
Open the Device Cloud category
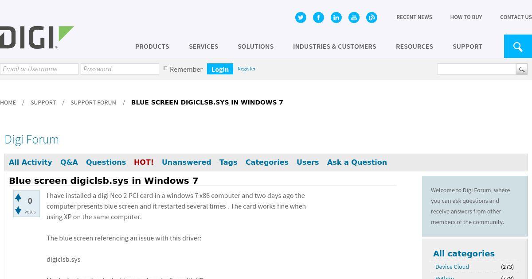point(452,267)
